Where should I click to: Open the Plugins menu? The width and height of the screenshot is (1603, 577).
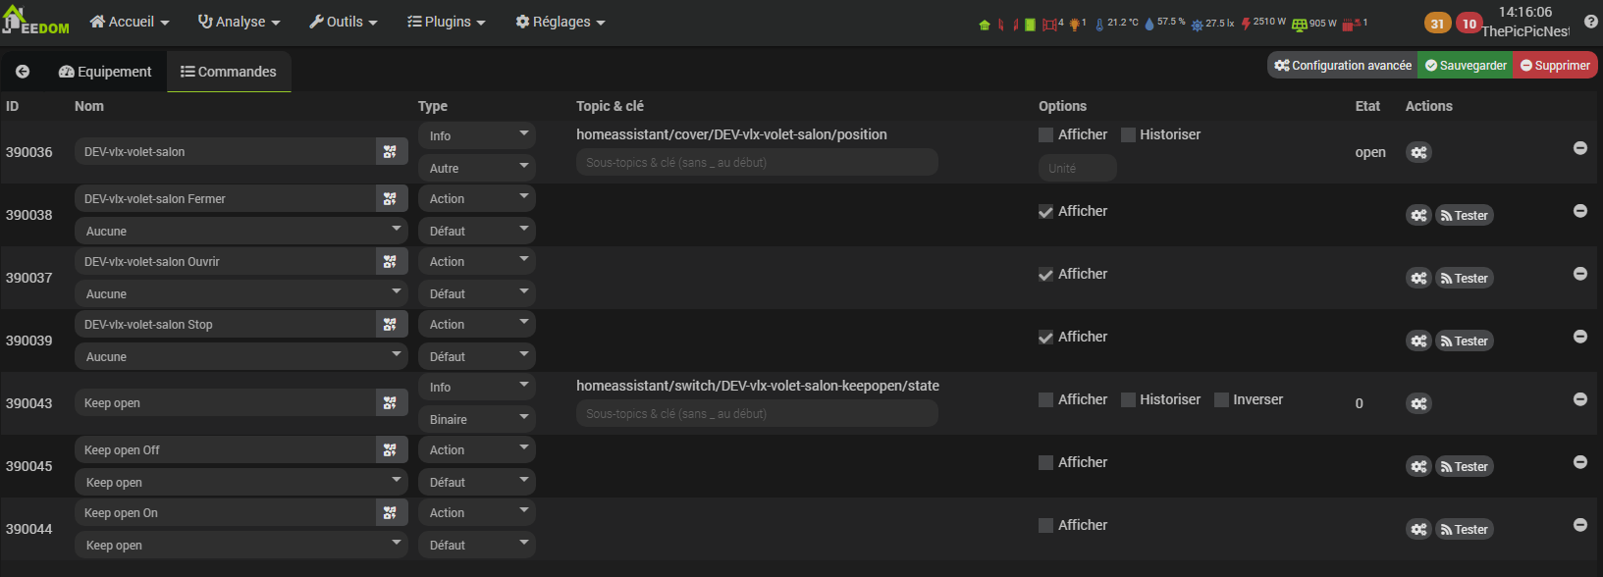pos(447,22)
